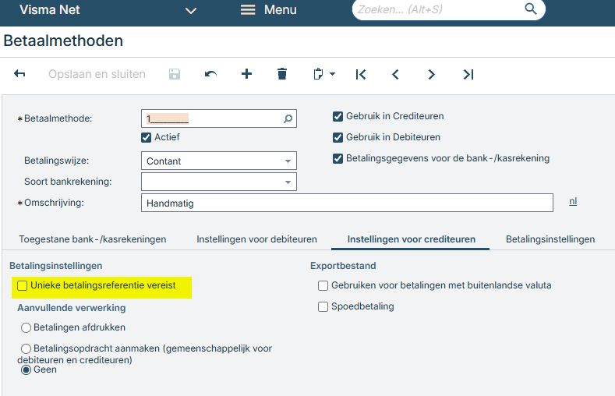Open the clipboard actions dropdown
615x396 pixels.
(323, 74)
